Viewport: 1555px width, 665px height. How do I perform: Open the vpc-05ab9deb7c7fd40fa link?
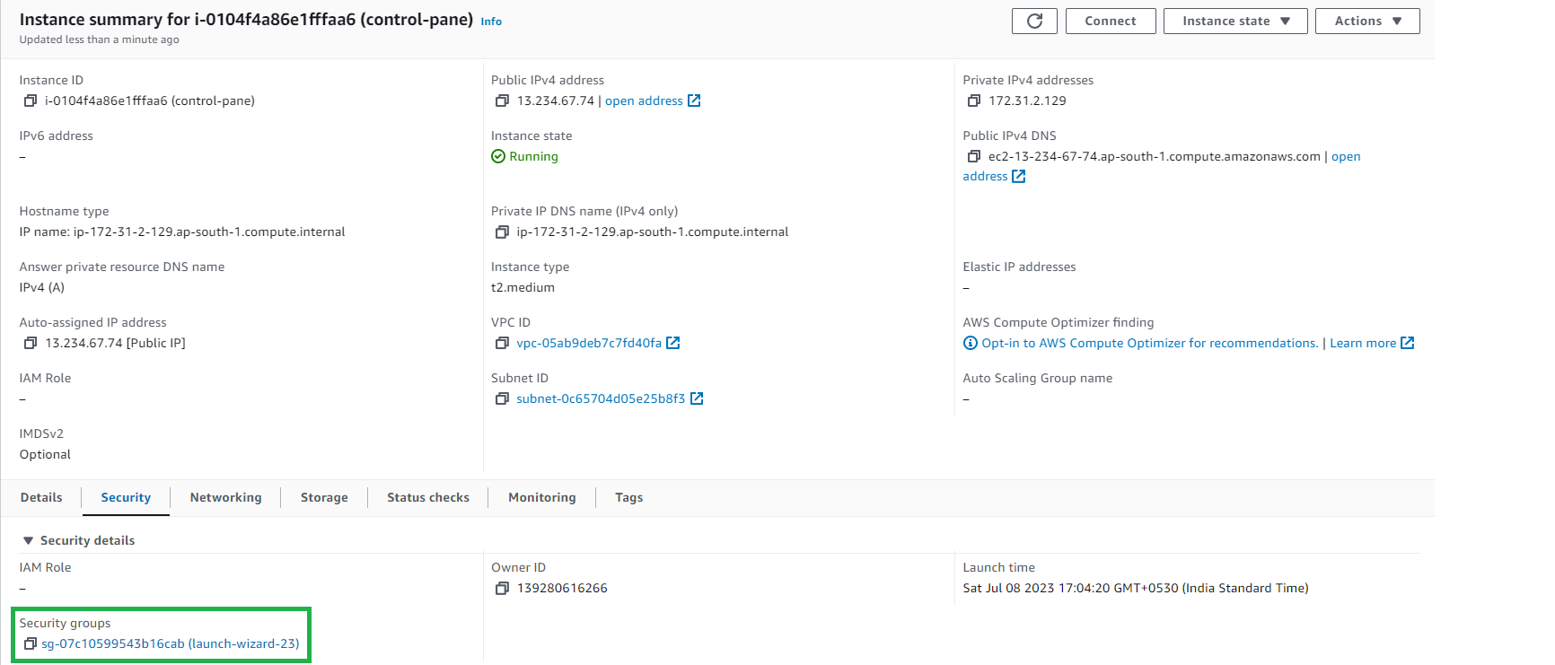(x=589, y=344)
